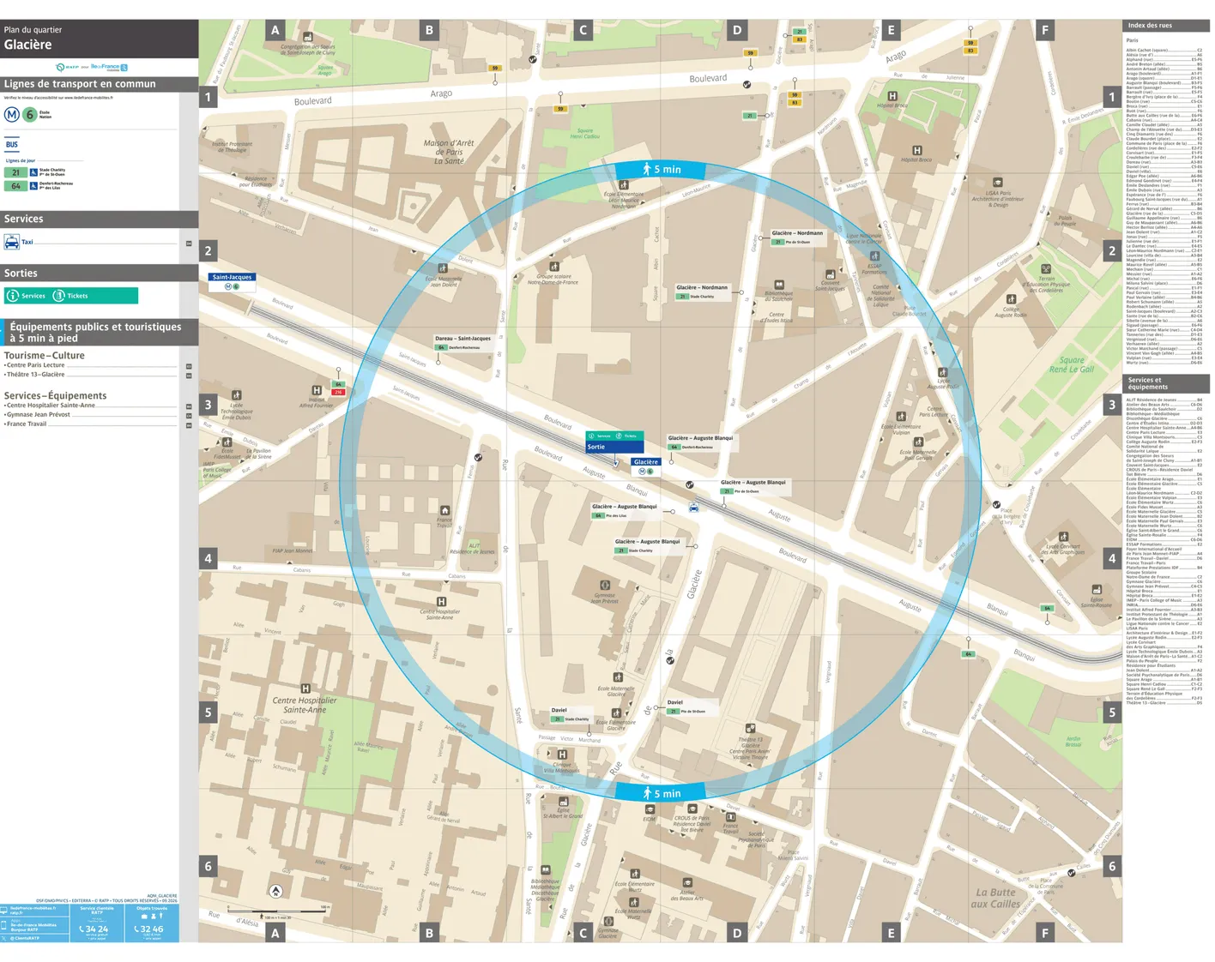Click the Lycée Auguste Rodin icon

coord(942,372)
